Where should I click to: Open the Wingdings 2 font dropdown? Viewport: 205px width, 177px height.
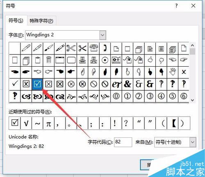click(x=102, y=35)
